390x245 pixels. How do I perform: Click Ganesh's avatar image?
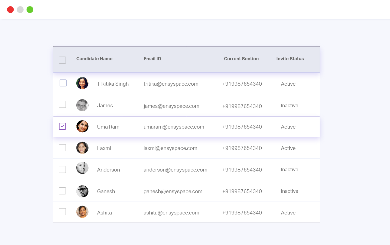[x=82, y=191]
